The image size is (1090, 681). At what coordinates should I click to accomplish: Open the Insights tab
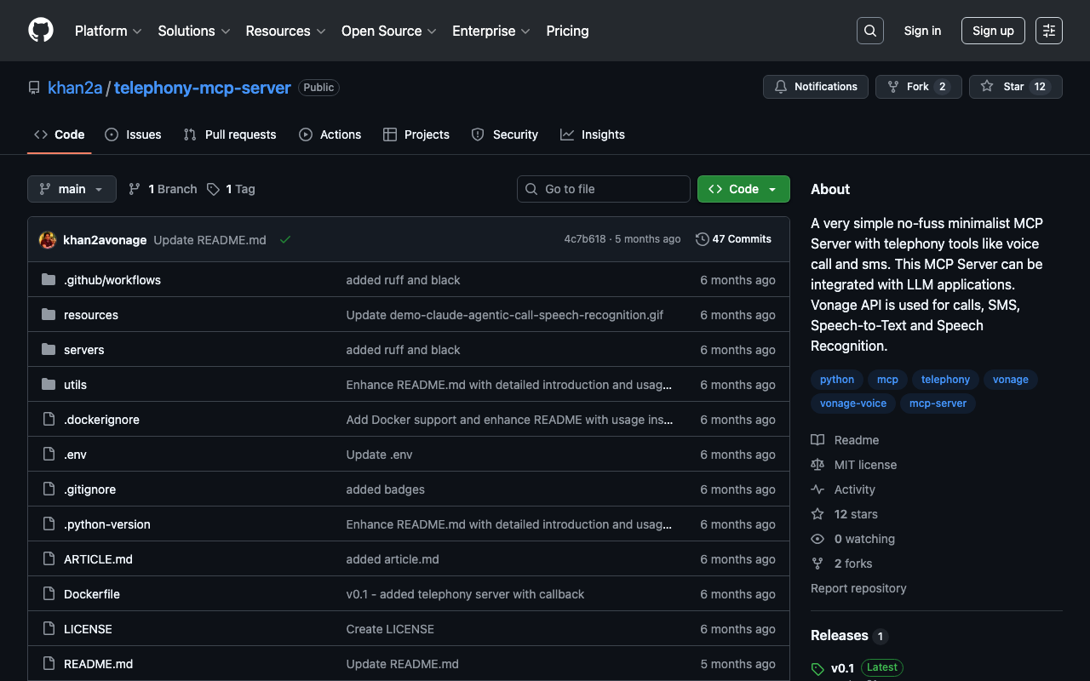pos(592,134)
